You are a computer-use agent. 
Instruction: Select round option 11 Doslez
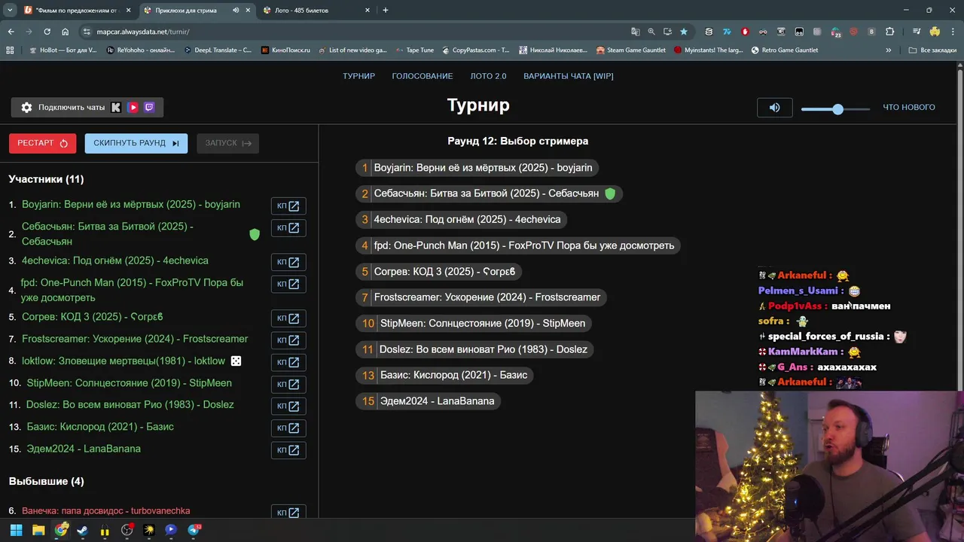(x=474, y=349)
